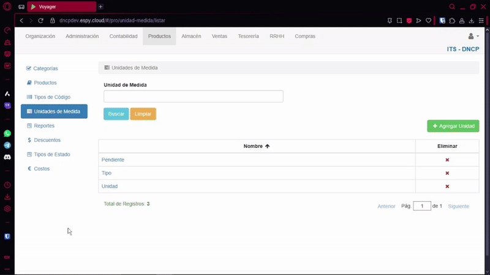Click the tab search magnifier icon
The height and width of the screenshot is (275, 490).
[x=452, y=7]
